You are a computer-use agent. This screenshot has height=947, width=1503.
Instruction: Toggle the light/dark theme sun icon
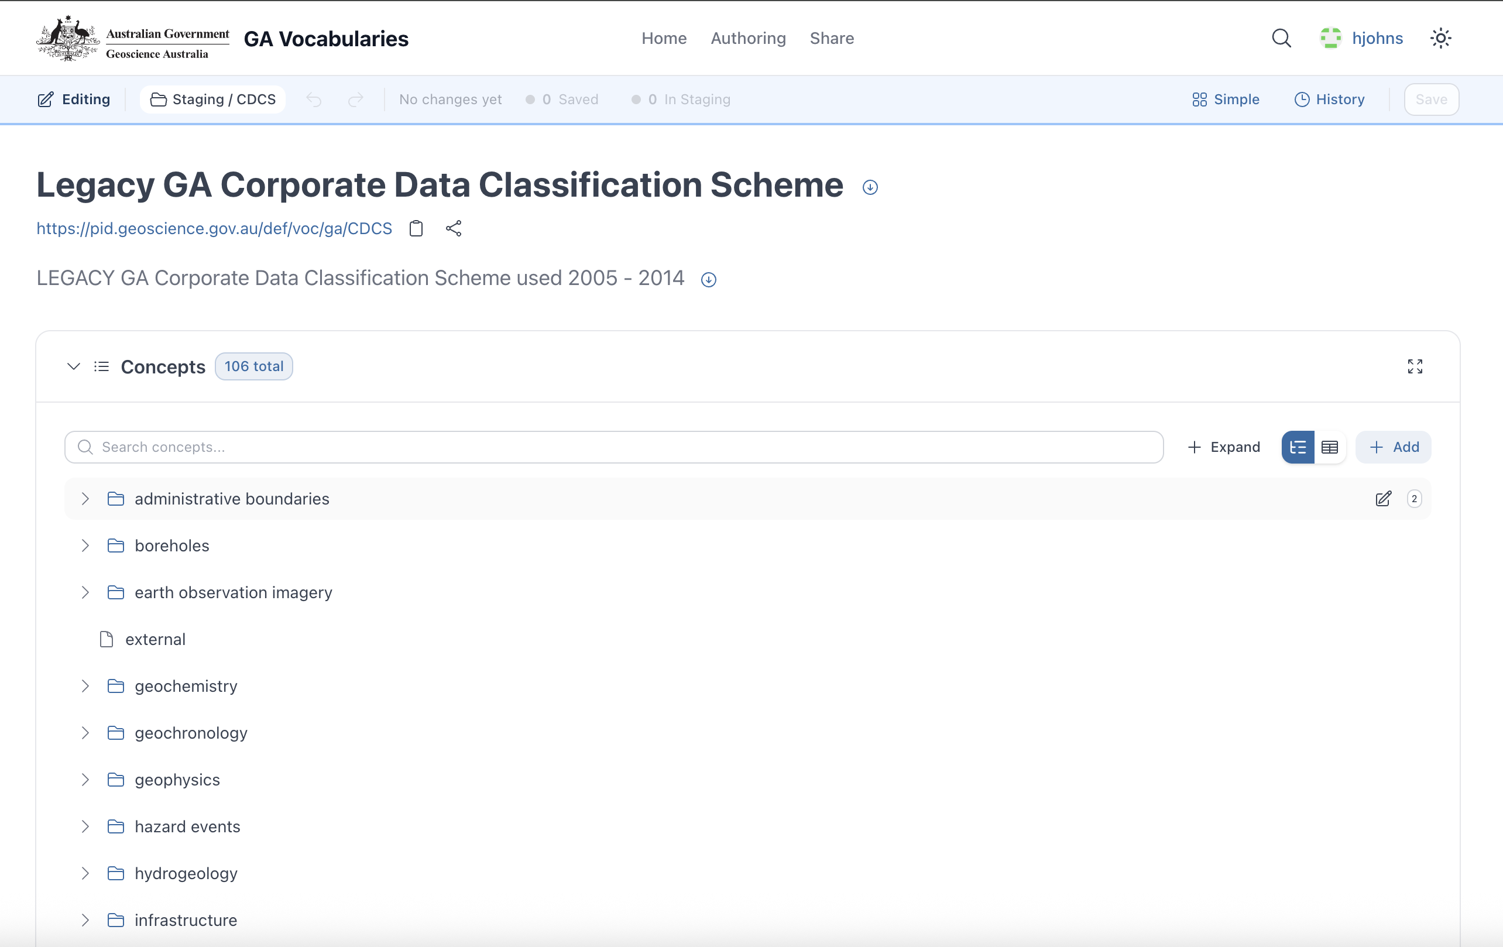click(x=1440, y=38)
